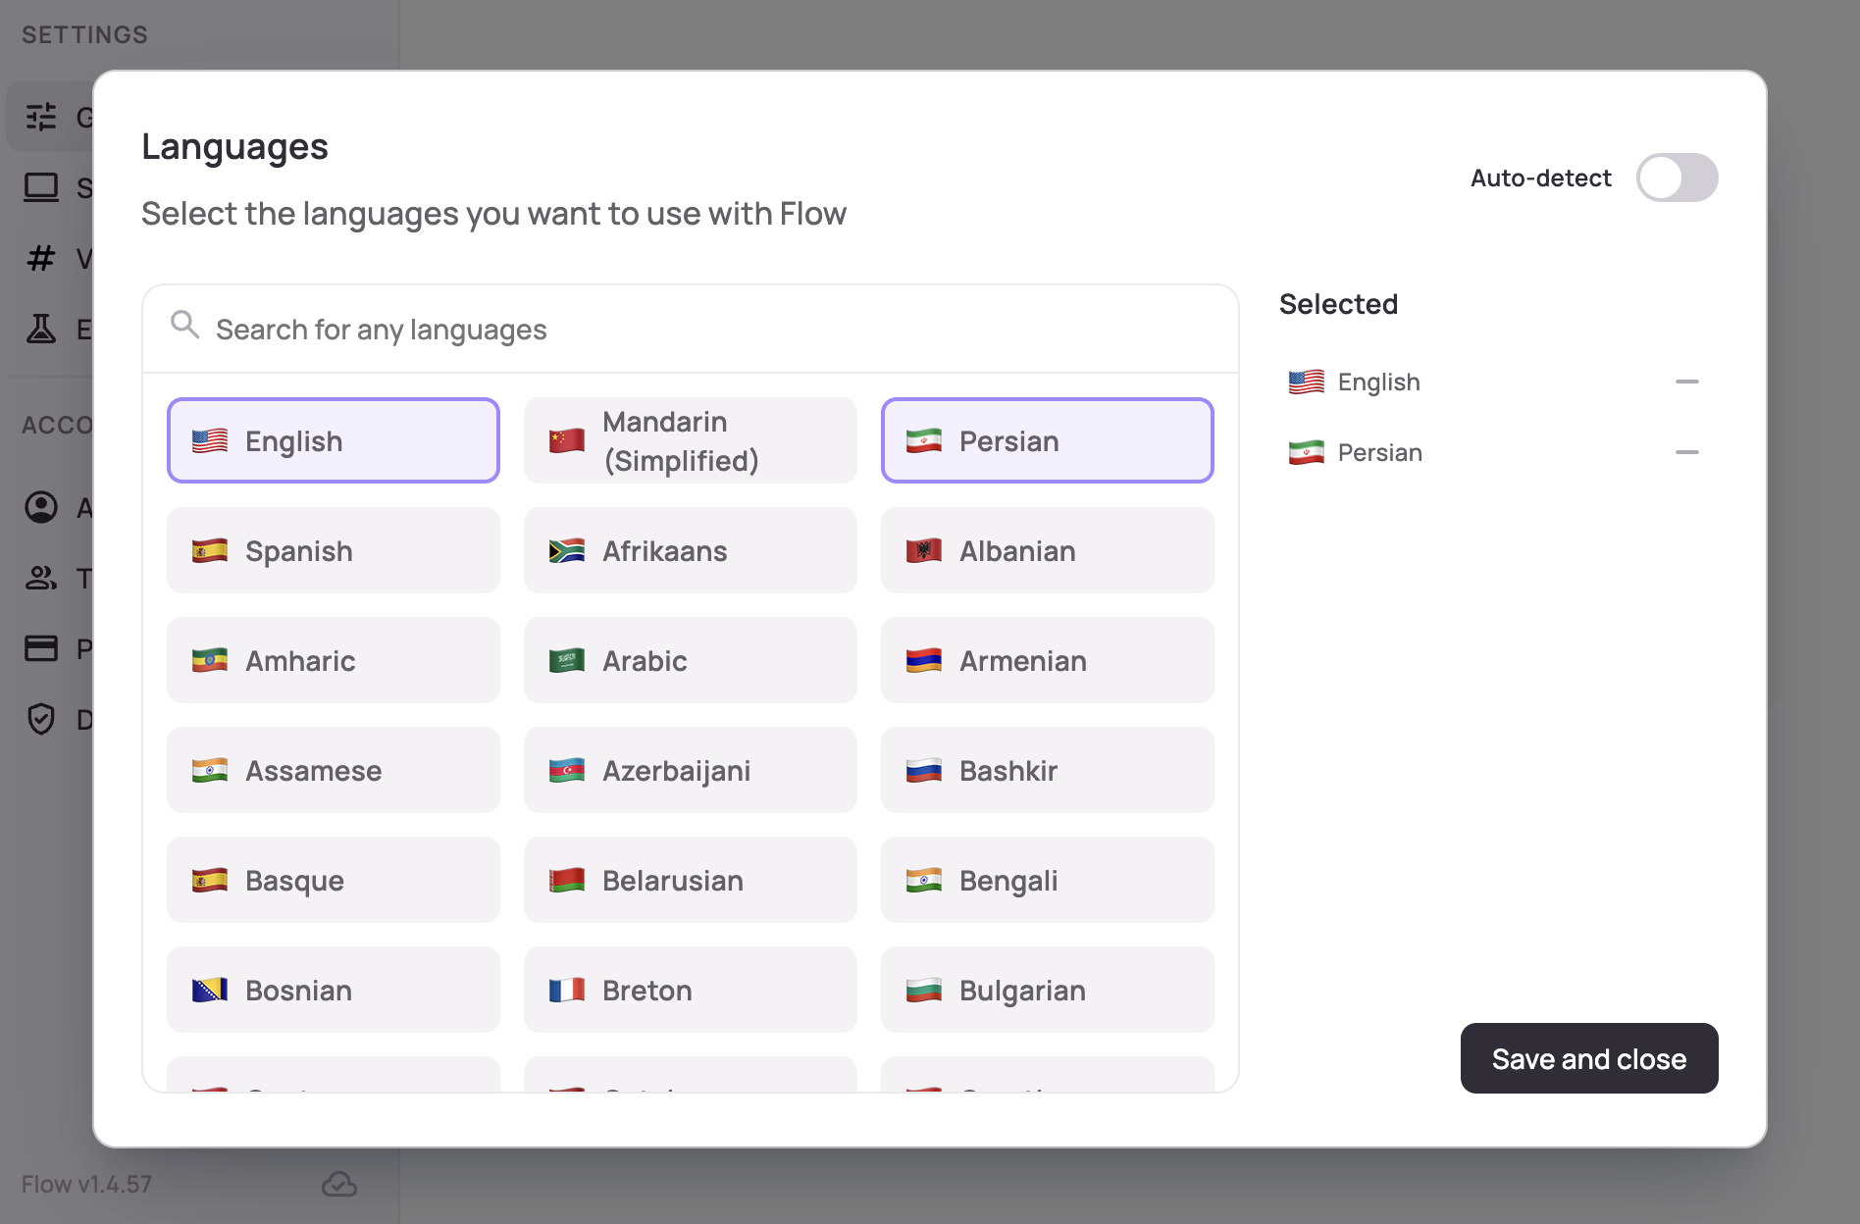Enable the Auto-detect toggle
Viewport: 1860px width, 1224px height.
point(1678,178)
